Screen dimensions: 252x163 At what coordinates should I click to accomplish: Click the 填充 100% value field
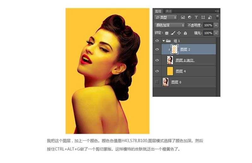208,33
